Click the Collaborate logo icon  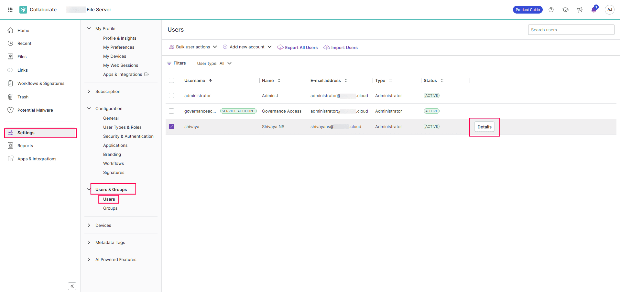click(23, 10)
